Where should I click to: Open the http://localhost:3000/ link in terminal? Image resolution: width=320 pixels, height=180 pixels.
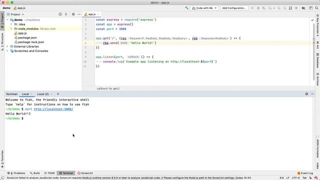pyautogui.click(x=53, y=109)
